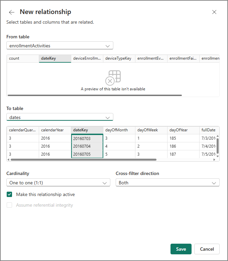Click the dates preview vertical scrollbar thumb

point(218,146)
